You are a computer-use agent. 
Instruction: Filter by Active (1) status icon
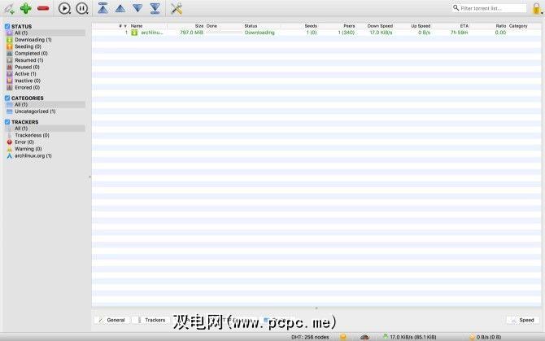click(x=10, y=74)
